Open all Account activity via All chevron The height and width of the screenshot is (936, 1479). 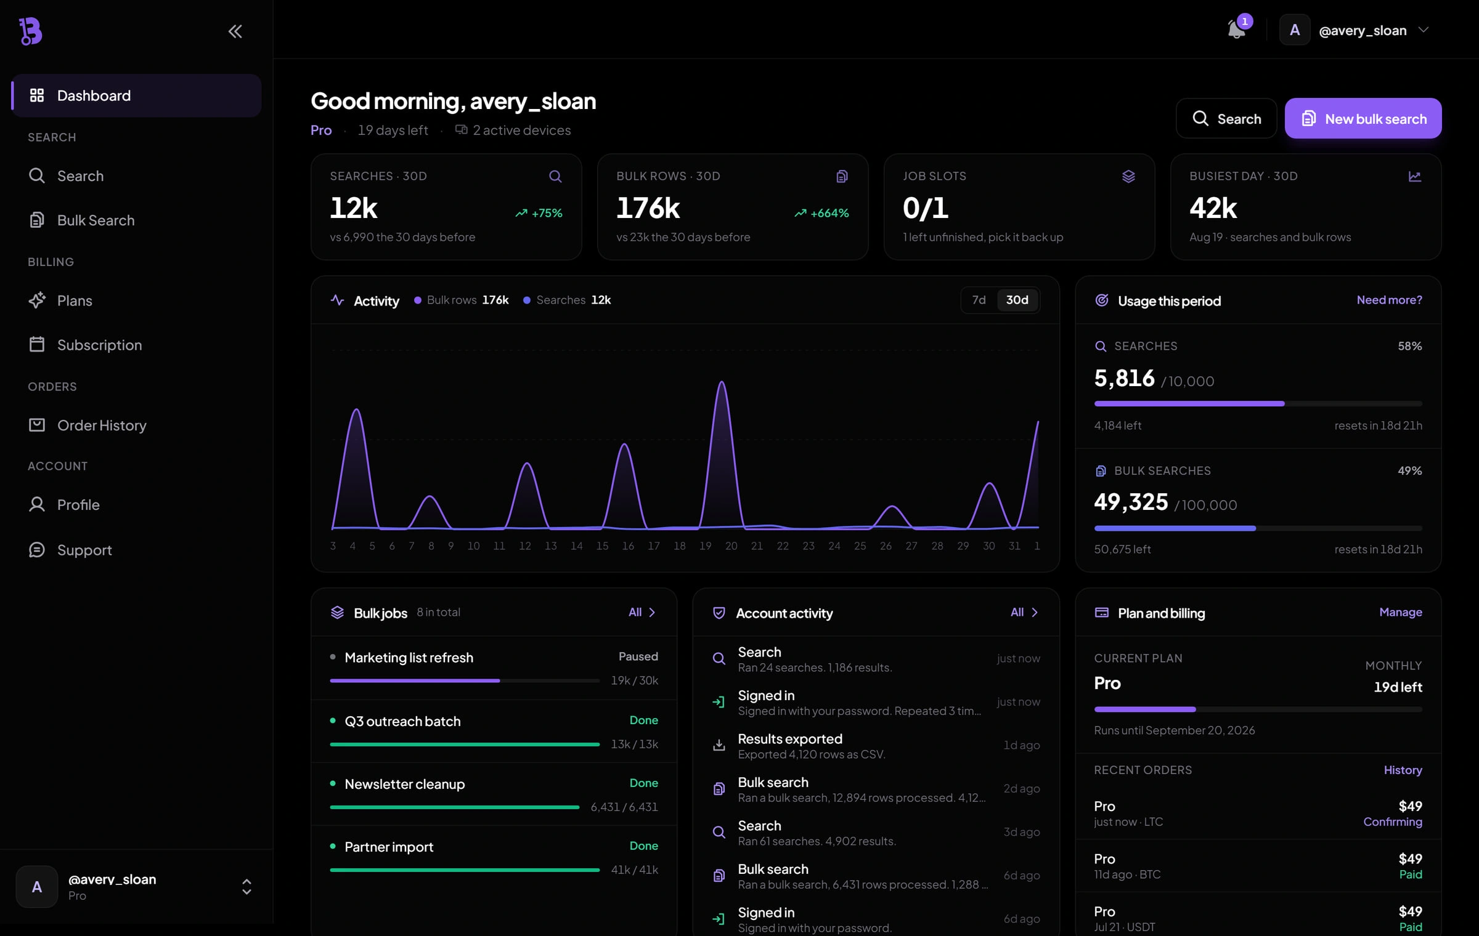(1025, 612)
